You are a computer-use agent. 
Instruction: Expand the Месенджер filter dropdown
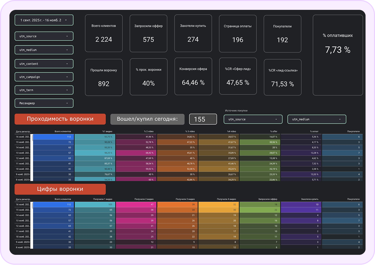point(44,103)
